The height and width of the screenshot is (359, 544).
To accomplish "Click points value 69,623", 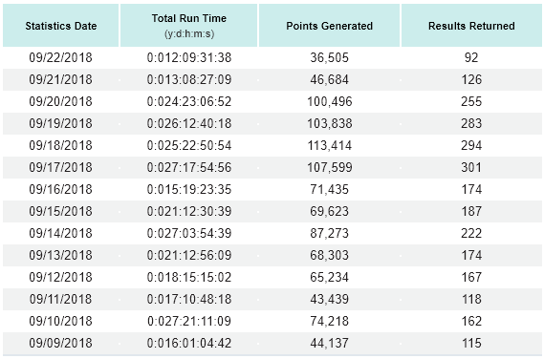I will pos(330,211).
